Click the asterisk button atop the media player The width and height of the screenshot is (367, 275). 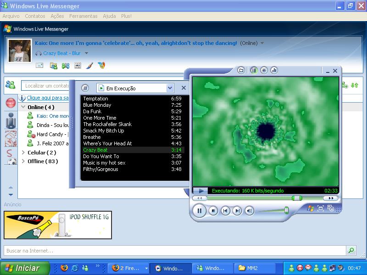[264, 71]
